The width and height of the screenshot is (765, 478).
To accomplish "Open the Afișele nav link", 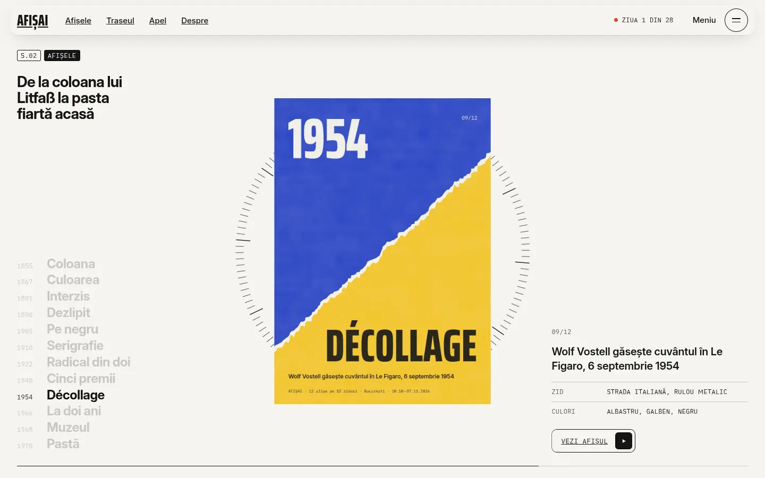I will coord(78,21).
